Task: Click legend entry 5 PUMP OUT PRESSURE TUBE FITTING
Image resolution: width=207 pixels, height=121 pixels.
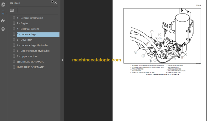Action: point(142,72)
